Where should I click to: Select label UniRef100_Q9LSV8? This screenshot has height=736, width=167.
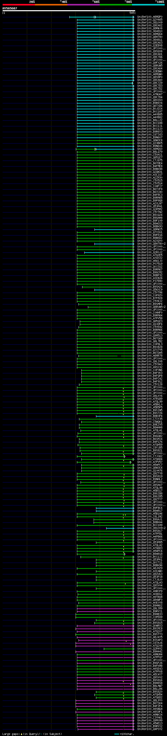[150, 361]
